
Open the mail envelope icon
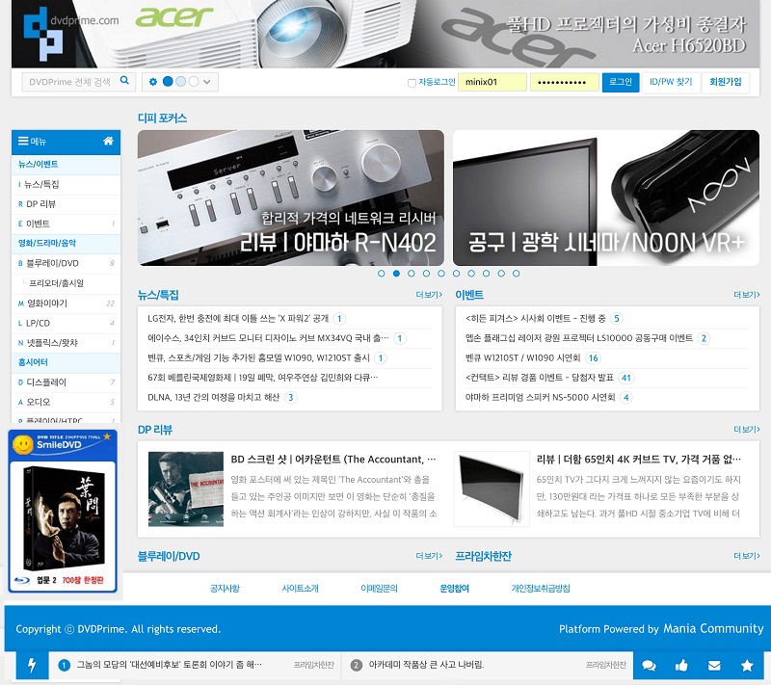point(714,666)
